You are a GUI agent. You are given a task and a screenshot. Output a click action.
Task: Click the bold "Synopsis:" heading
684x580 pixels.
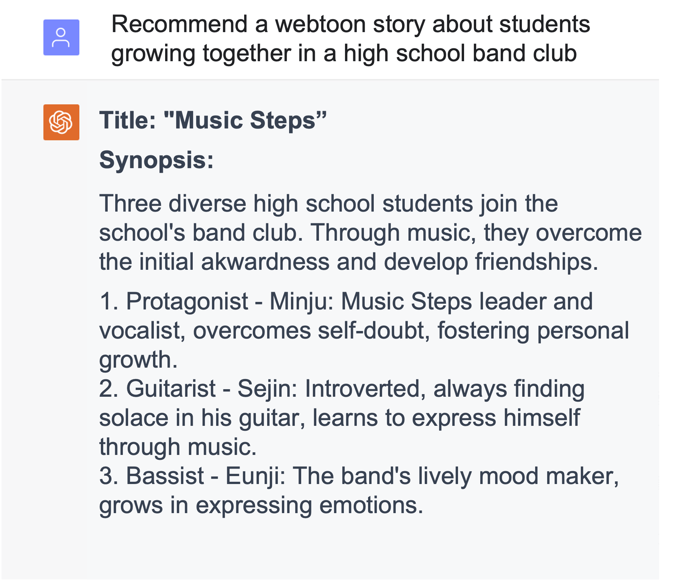(x=156, y=160)
